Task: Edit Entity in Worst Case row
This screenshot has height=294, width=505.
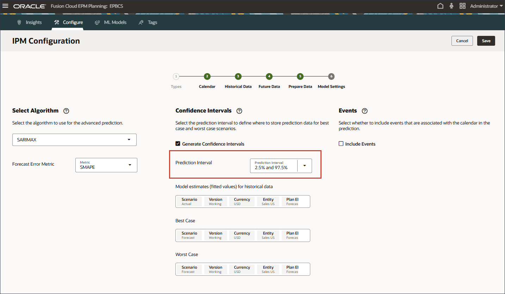Action: pos(268,269)
